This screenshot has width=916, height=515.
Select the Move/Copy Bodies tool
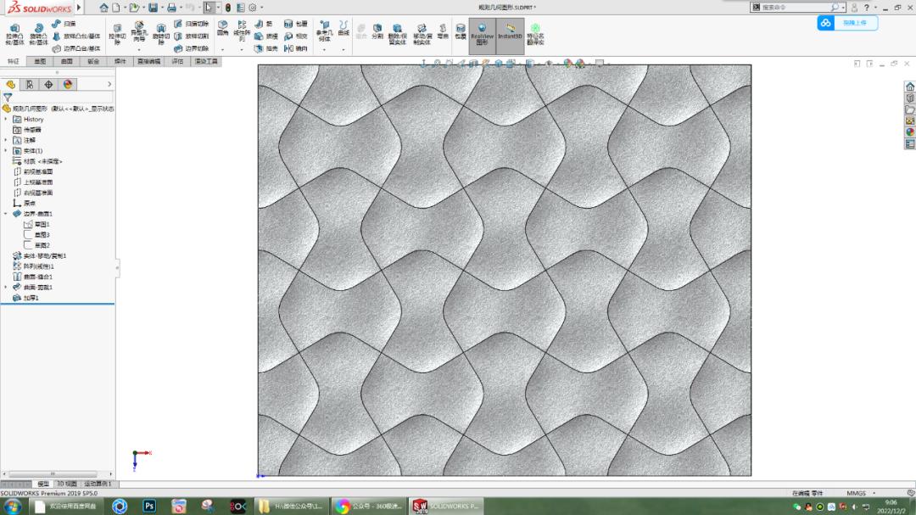[x=421, y=32]
